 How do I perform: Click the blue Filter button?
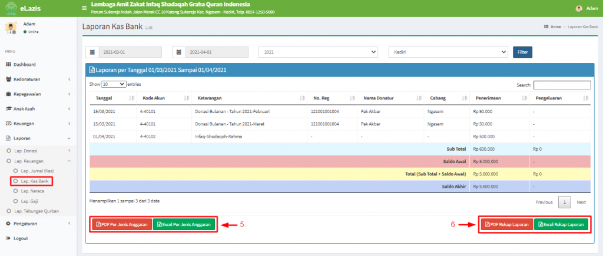[522, 52]
